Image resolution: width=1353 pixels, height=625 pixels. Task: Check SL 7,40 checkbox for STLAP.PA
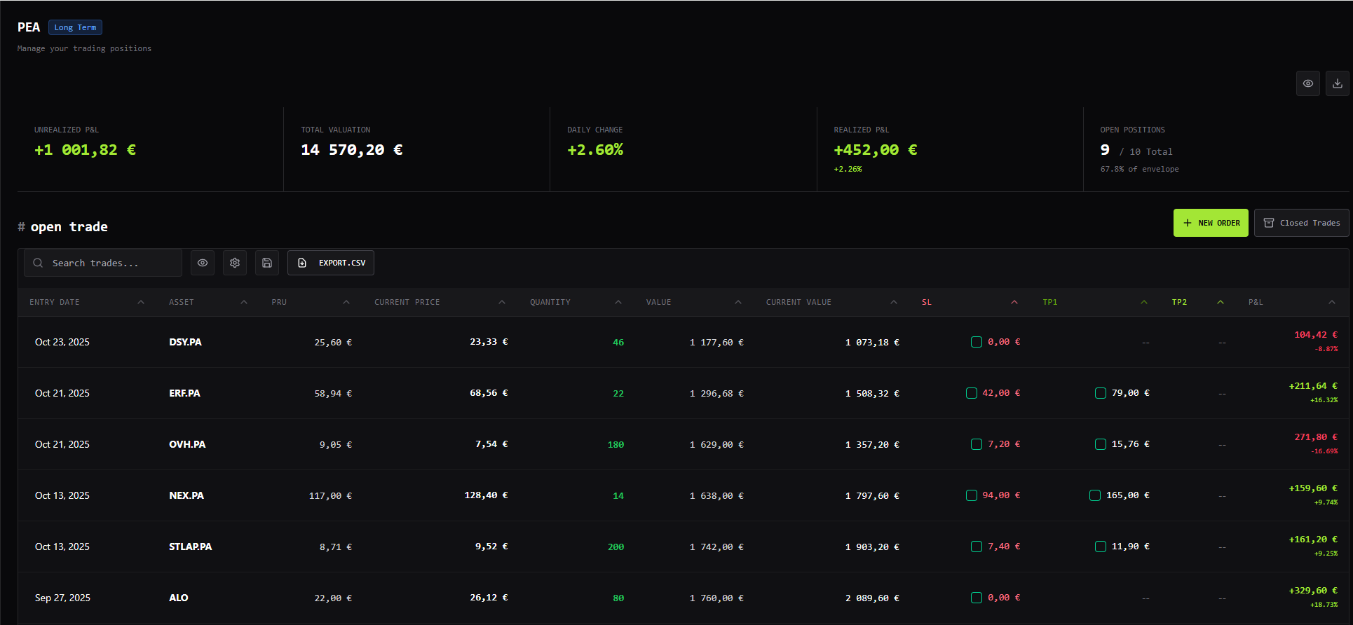tap(977, 547)
